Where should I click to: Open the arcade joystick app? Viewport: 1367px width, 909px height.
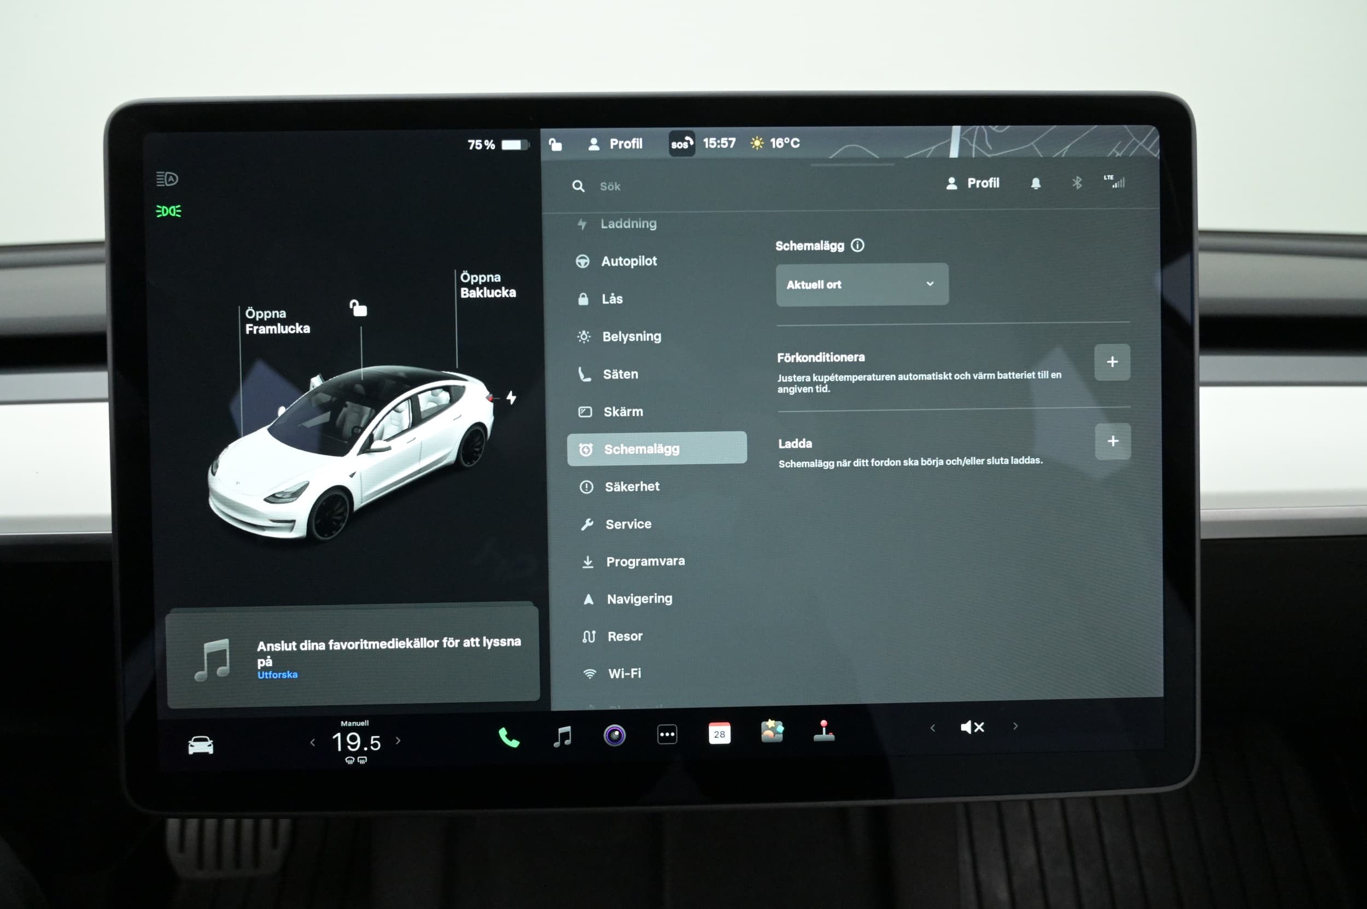click(x=823, y=731)
